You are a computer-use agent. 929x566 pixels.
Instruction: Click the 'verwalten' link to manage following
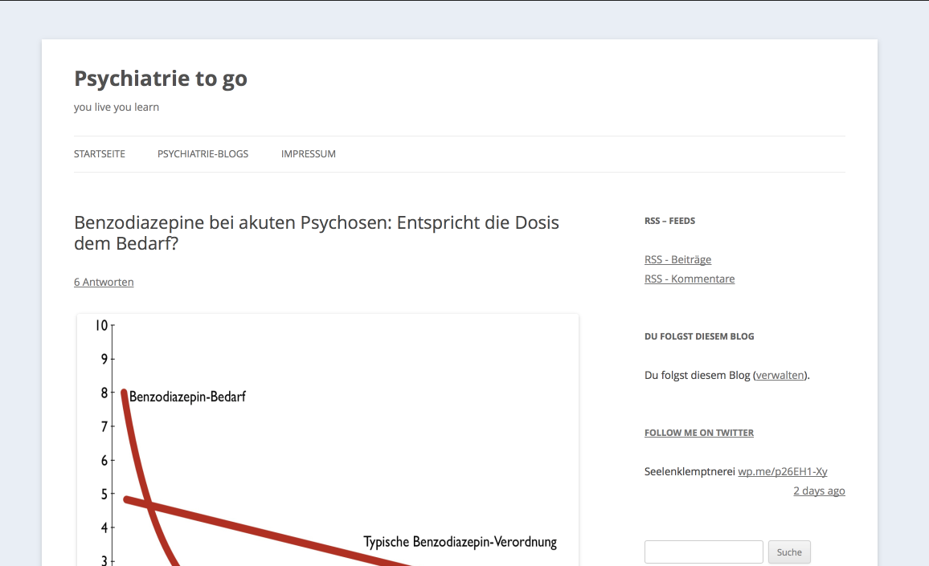point(780,376)
